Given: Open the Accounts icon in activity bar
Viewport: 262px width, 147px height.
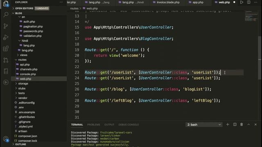Looking at the screenshot, I should (x=6, y=139).
